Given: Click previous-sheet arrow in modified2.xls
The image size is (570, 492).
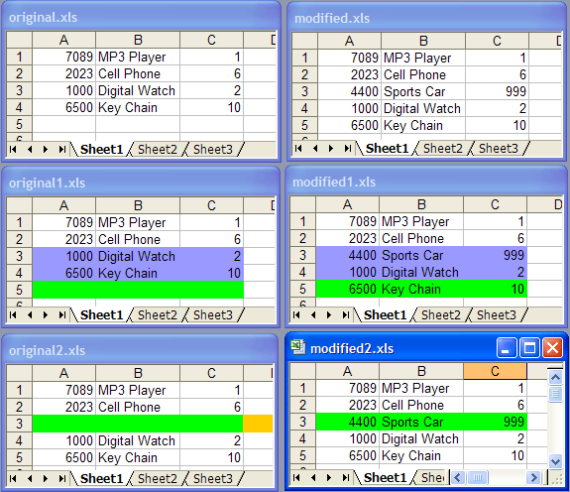Looking at the screenshot, I should (313, 477).
